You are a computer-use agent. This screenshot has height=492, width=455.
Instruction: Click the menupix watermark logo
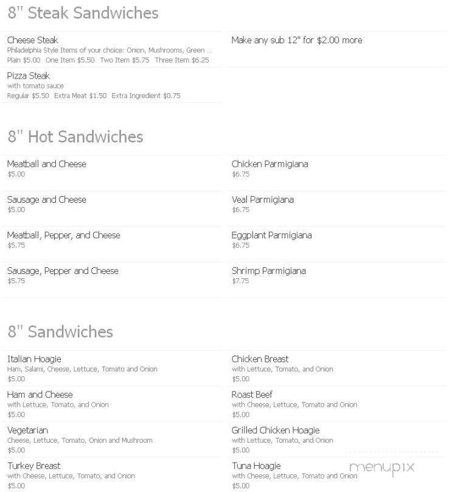pos(381,468)
